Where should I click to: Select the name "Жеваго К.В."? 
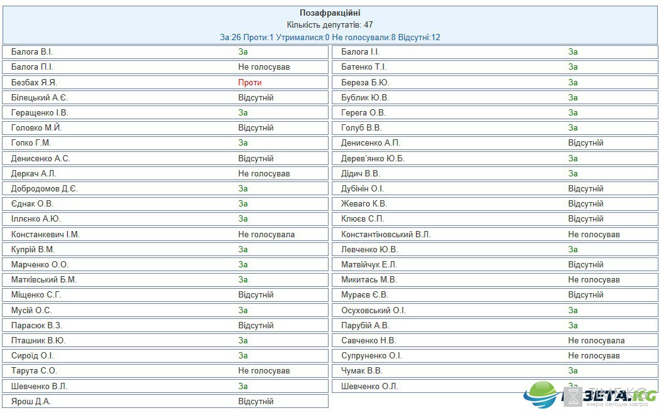pyautogui.click(x=364, y=204)
